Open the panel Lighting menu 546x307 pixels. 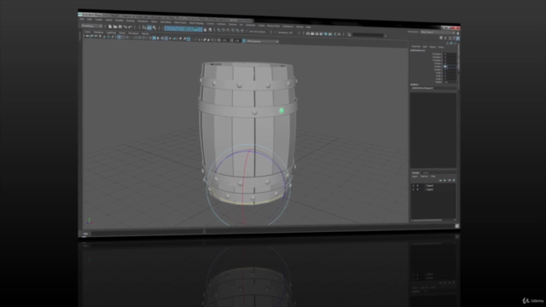pos(111,32)
